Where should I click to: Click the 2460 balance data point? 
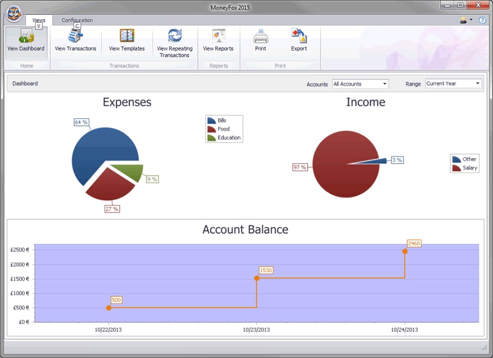pos(405,251)
